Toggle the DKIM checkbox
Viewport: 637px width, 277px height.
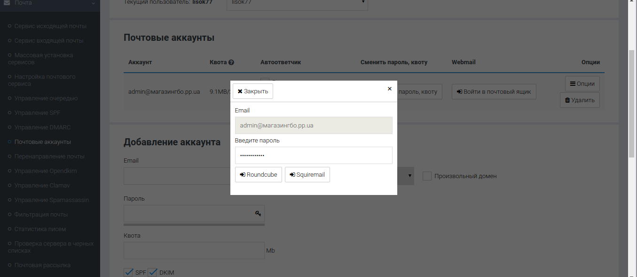(153, 272)
